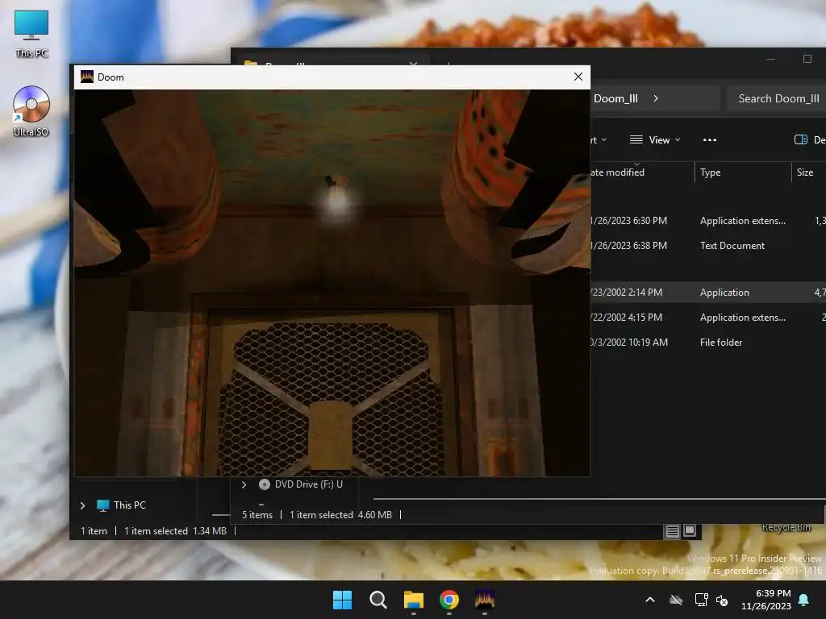This screenshot has width=826, height=619.
Task: Open the clock and date 6:39 PM
Action: 766,600
